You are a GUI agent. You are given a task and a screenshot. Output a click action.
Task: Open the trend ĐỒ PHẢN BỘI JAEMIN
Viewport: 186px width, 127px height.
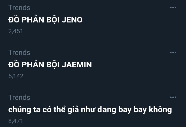click(50, 65)
